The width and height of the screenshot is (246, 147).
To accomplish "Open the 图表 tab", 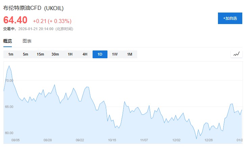I will 27,41.
